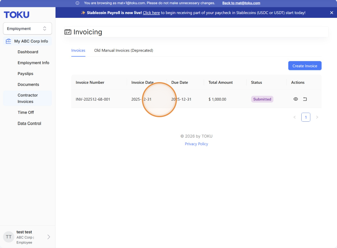This screenshot has width=337, height=248.
Task: Switch to Old Manual Invoices (Deprecated) tab
Action: pyautogui.click(x=124, y=50)
